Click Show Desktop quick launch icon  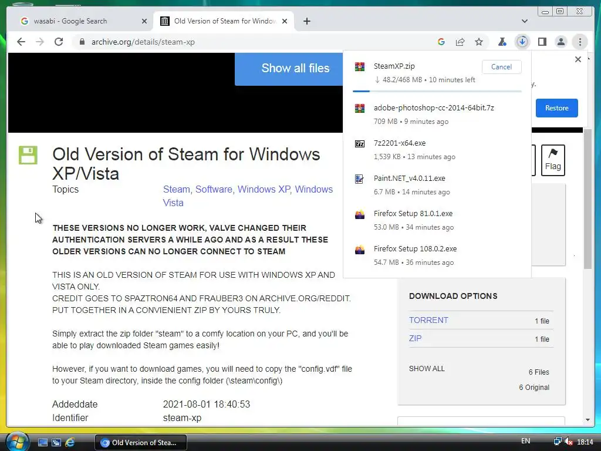tap(42, 443)
